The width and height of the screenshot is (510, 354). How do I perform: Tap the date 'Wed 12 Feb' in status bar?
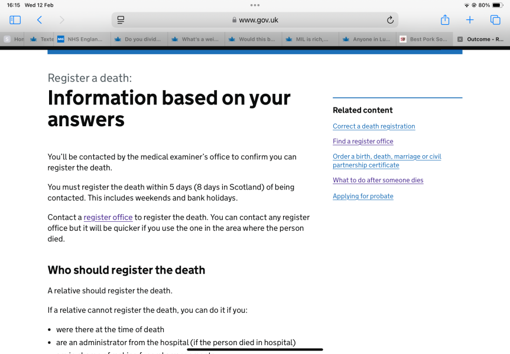(x=39, y=5)
